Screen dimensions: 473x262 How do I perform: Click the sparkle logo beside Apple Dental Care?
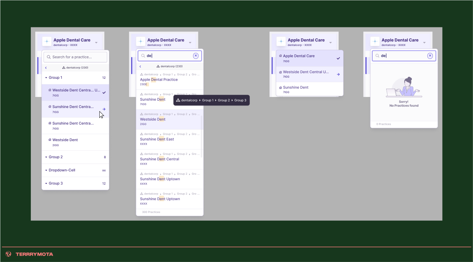click(46, 41)
